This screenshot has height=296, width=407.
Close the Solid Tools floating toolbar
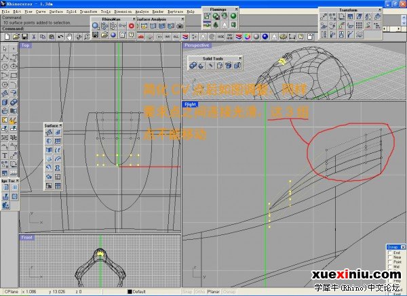(x=240, y=58)
